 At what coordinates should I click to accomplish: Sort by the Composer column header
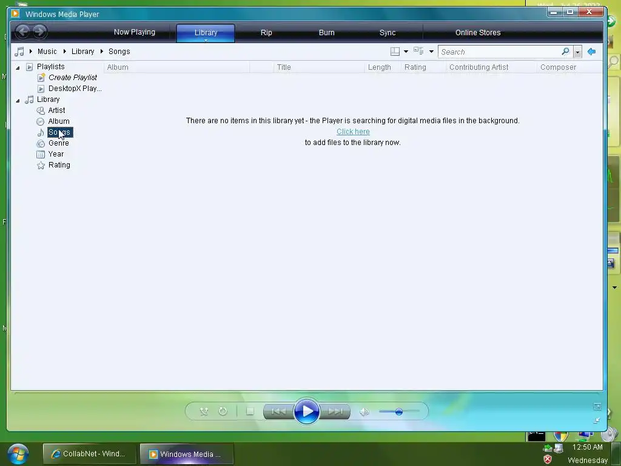569,67
